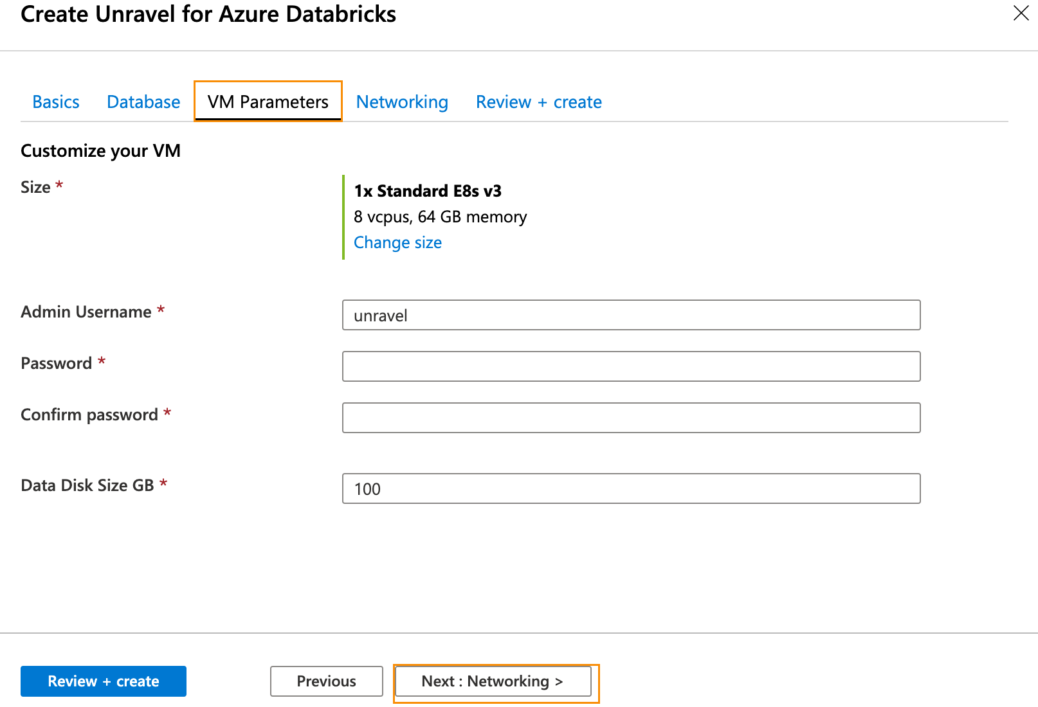This screenshot has height=707, width=1038.
Task: Focus the Admin Username field
Action: [632, 315]
